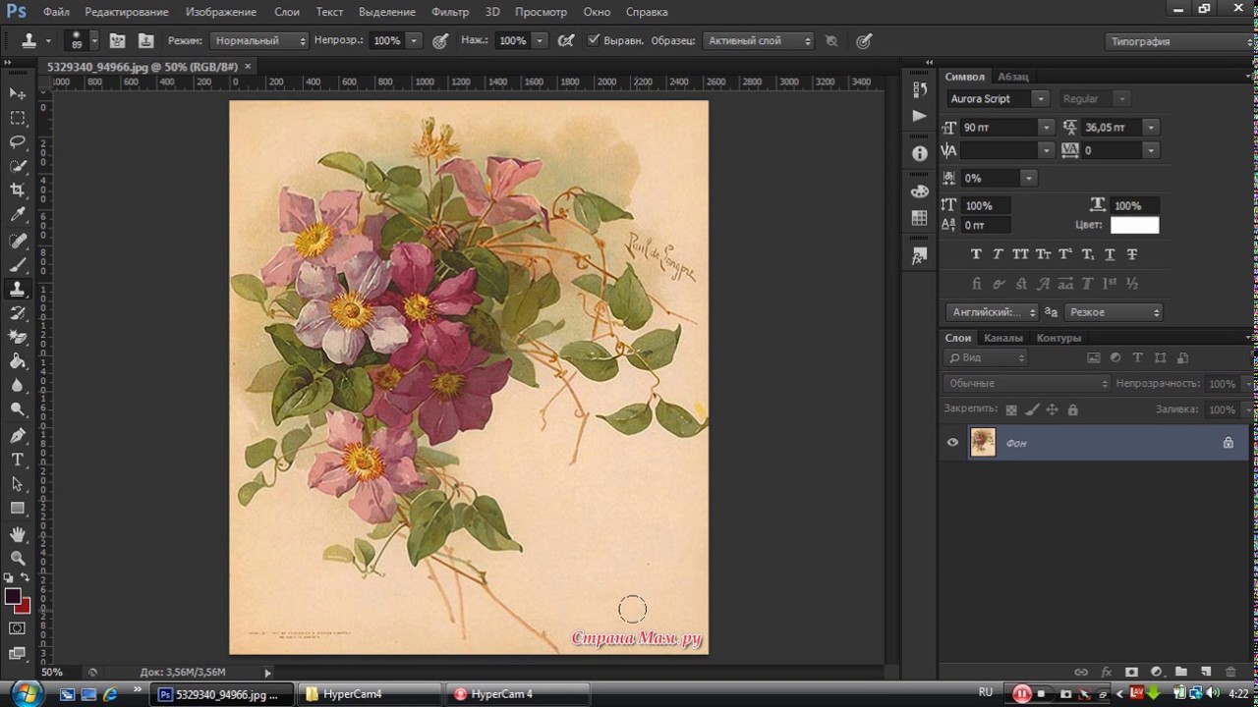1258x707 pixels.
Task: Select the Rectangular Marquee tool
Action: point(18,118)
